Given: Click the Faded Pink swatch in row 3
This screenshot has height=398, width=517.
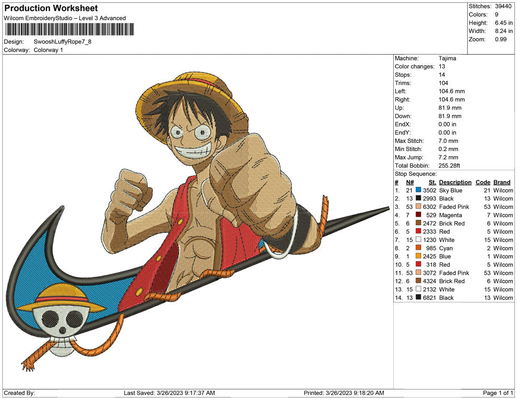Looking at the screenshot, I should tap(418, 206).
